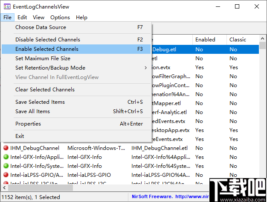
Task: Open the Options menu
Action: point(60,18)
